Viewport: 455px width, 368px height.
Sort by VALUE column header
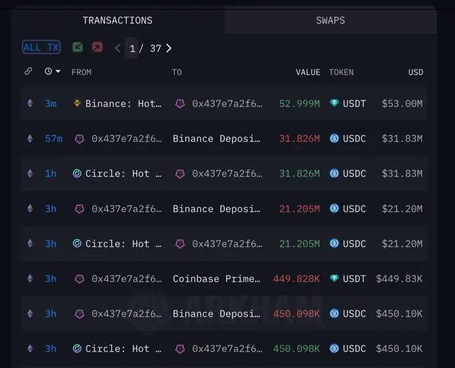(308, 72)
